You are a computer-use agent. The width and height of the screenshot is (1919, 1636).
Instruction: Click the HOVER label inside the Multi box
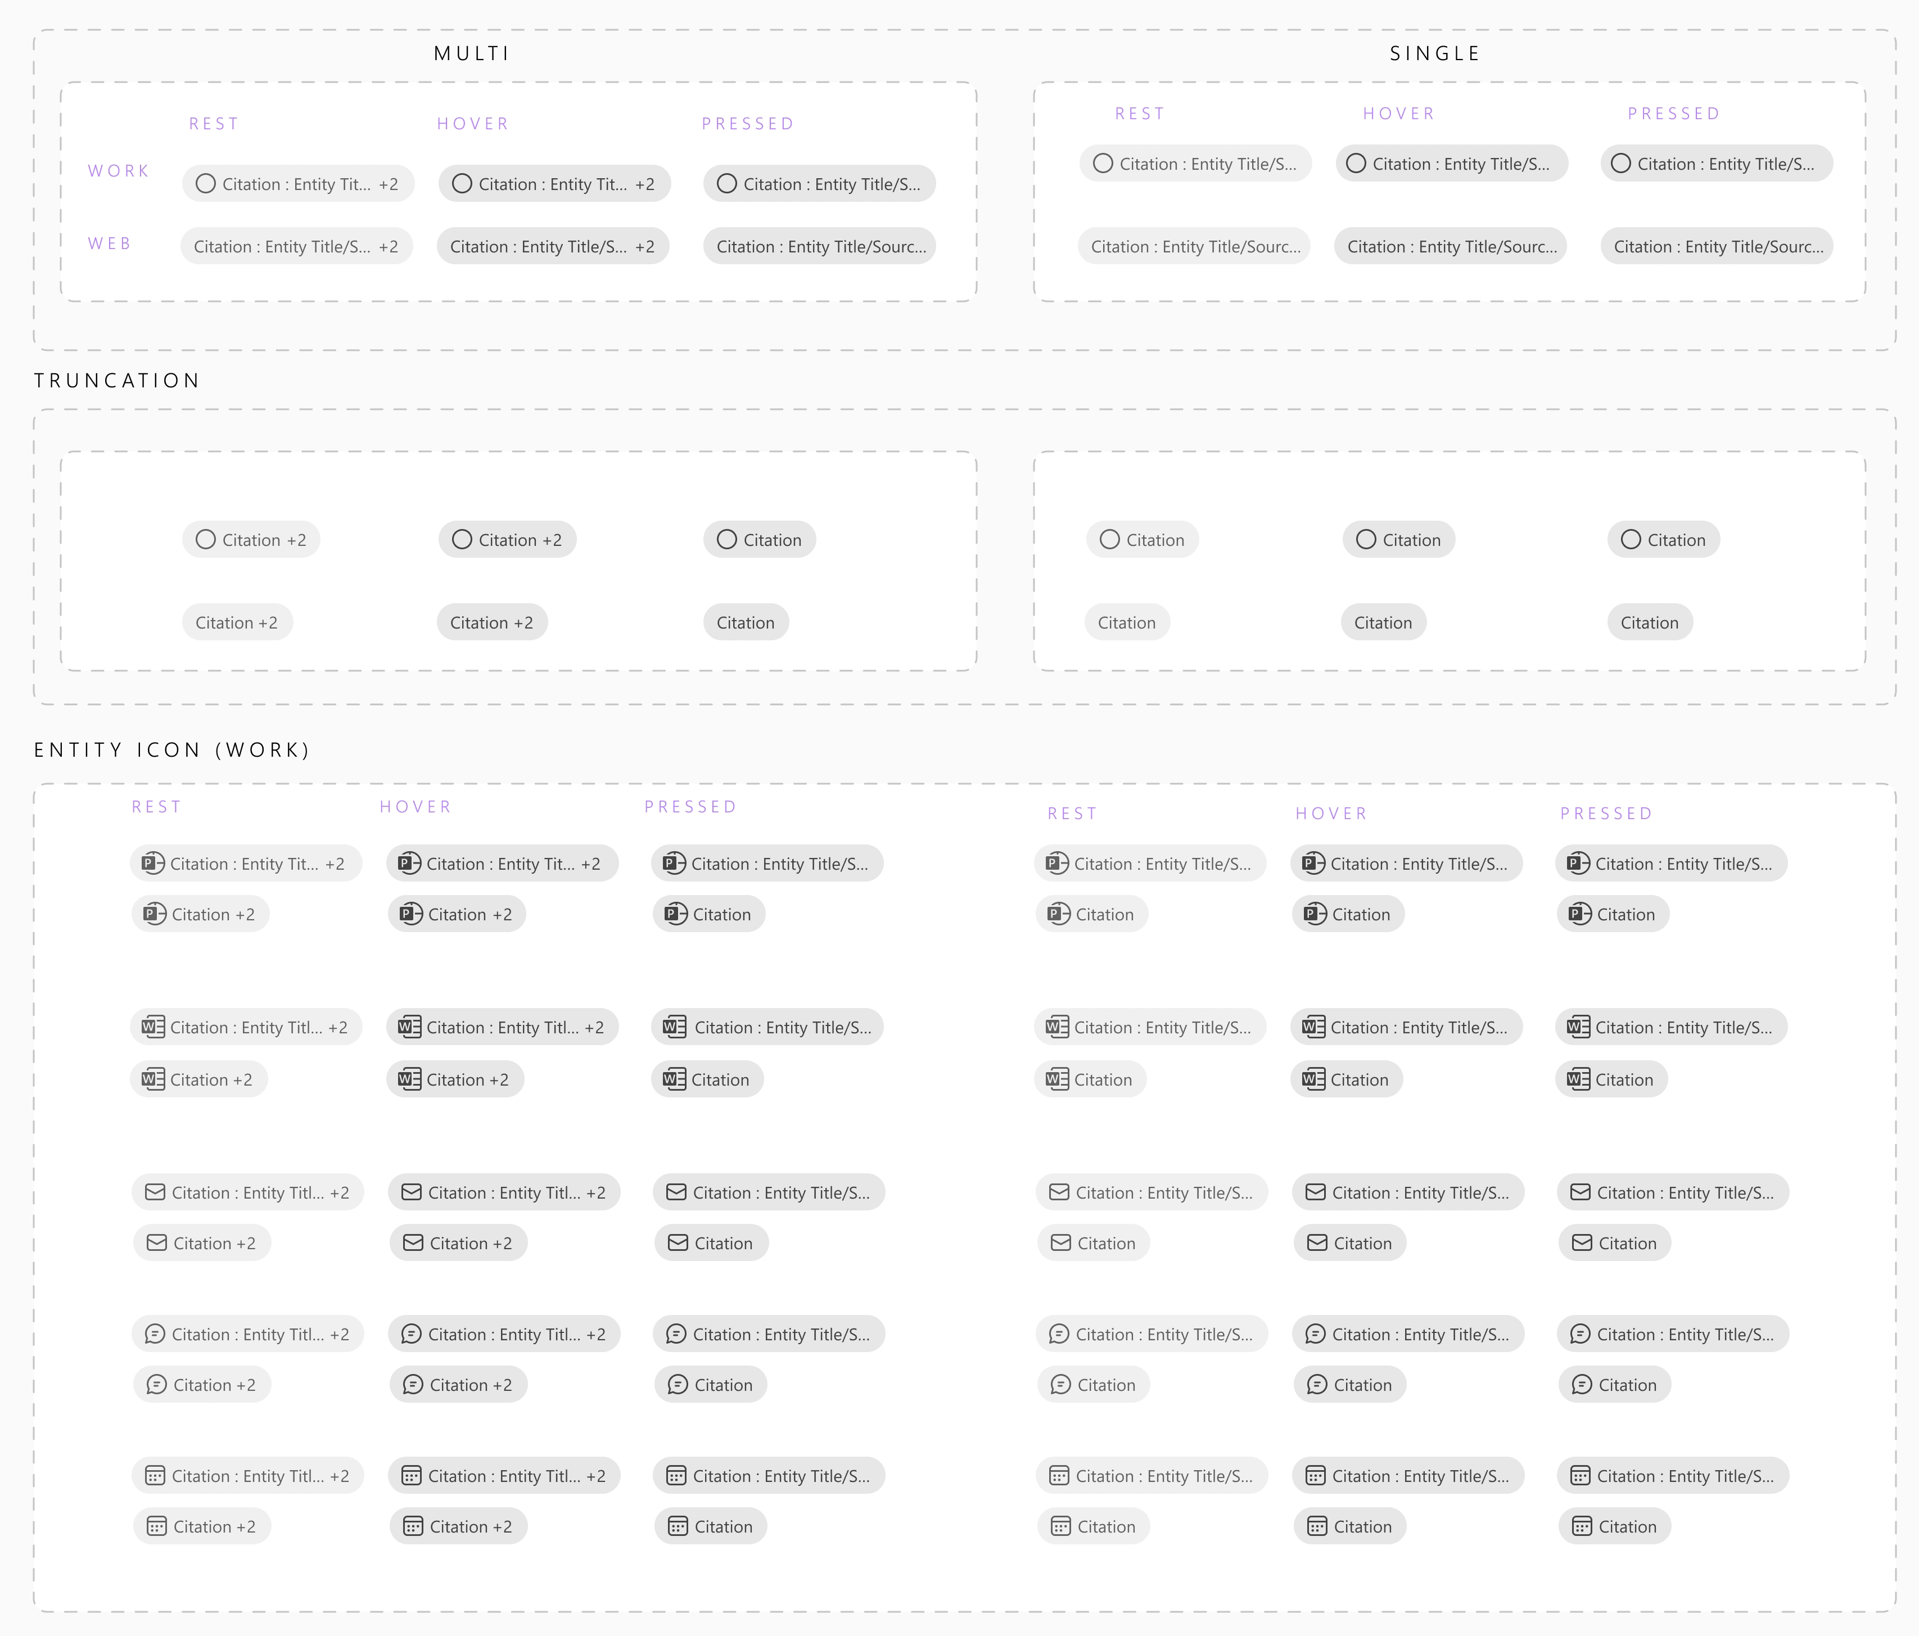(472, 123)
